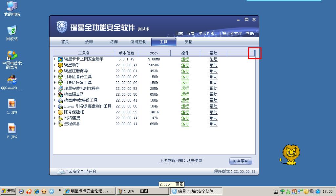Sort by the 工具名 column header
The image size is (336, 196).
coord(84,53)
